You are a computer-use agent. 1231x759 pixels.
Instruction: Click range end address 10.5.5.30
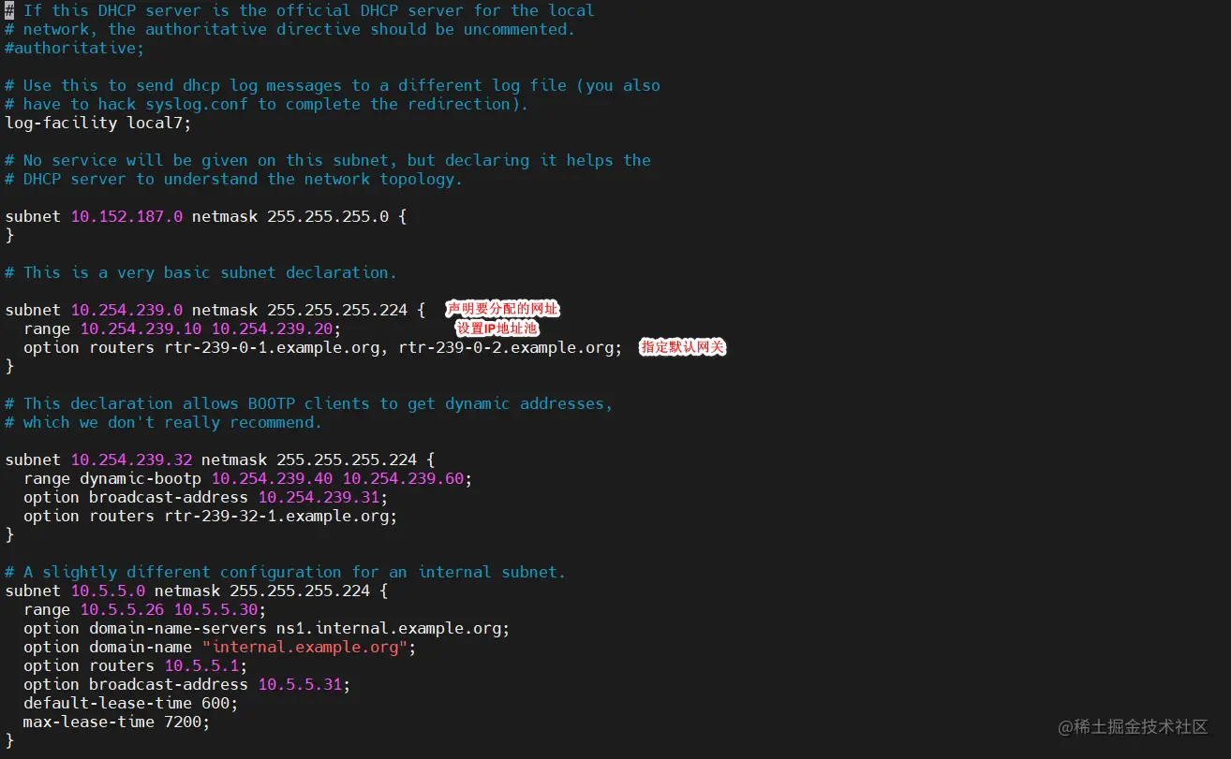(215, 609)
